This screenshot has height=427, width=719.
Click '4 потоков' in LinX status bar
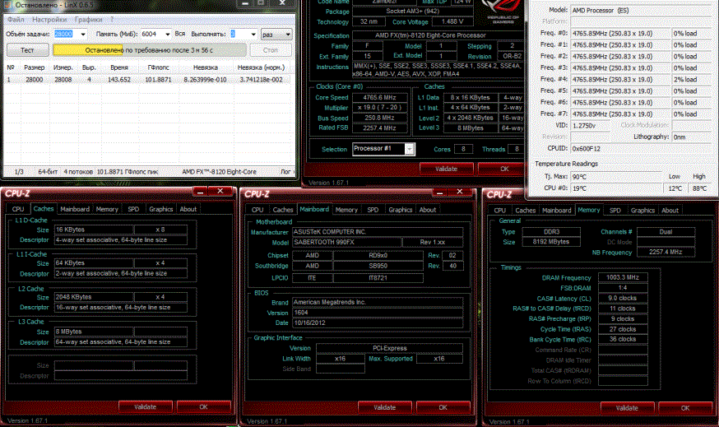click(77, 171)
